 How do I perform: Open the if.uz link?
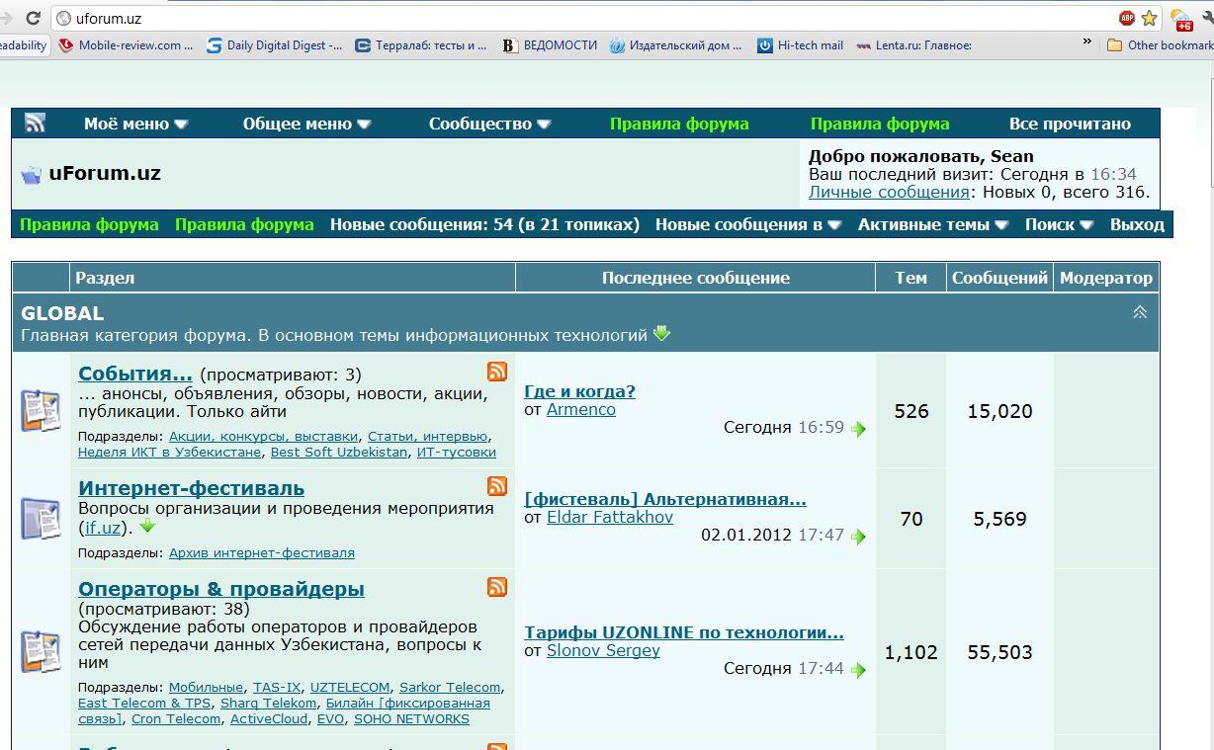(103, 528)
